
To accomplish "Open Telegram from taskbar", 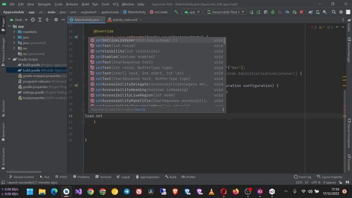I will [127, 191].
